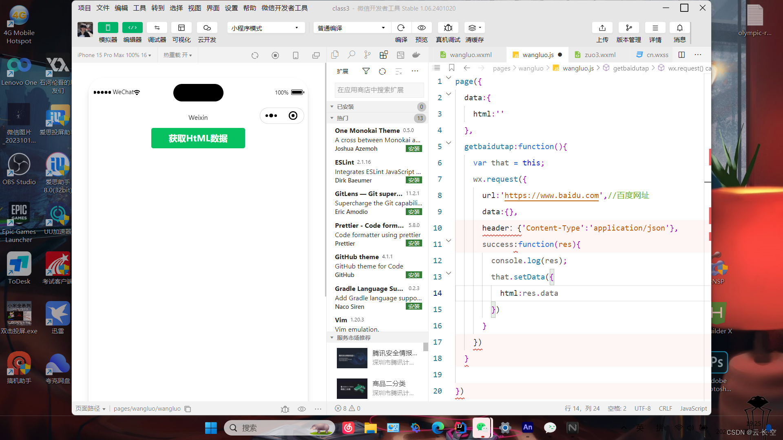This screenshot has width=783, height=440.
Task: Open the hot reload dropdown
Action: tap(178, 55)
